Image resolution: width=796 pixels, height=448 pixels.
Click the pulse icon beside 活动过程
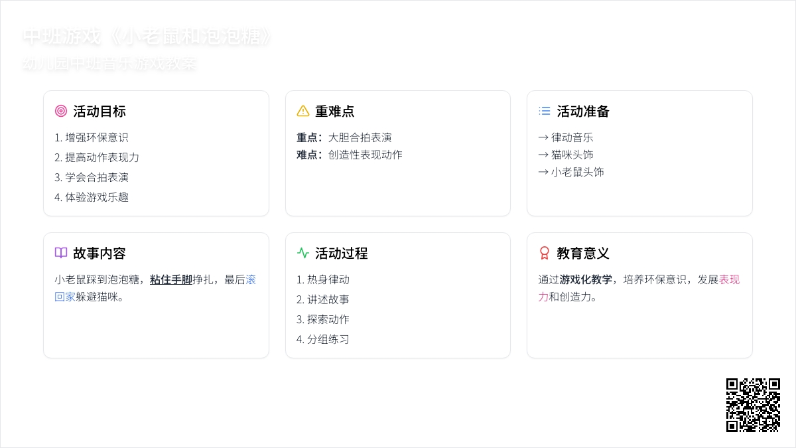coord(303,254)
